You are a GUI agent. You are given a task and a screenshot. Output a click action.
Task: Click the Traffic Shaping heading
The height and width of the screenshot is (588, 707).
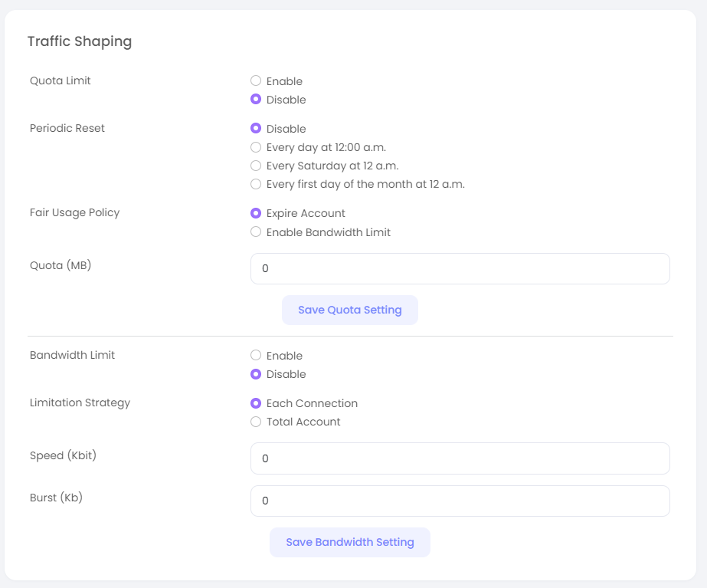tap(80, 41)
